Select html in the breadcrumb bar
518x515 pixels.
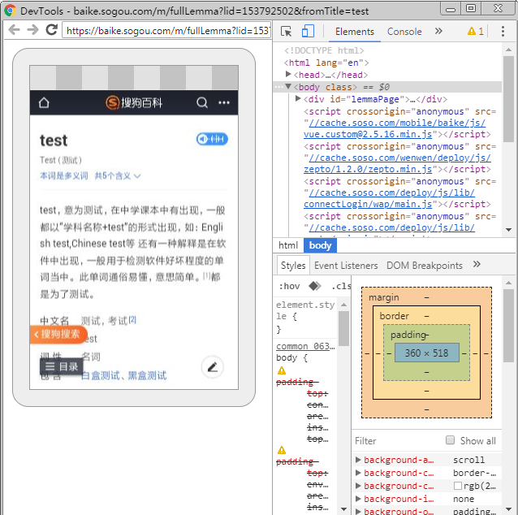pos(287,245)
